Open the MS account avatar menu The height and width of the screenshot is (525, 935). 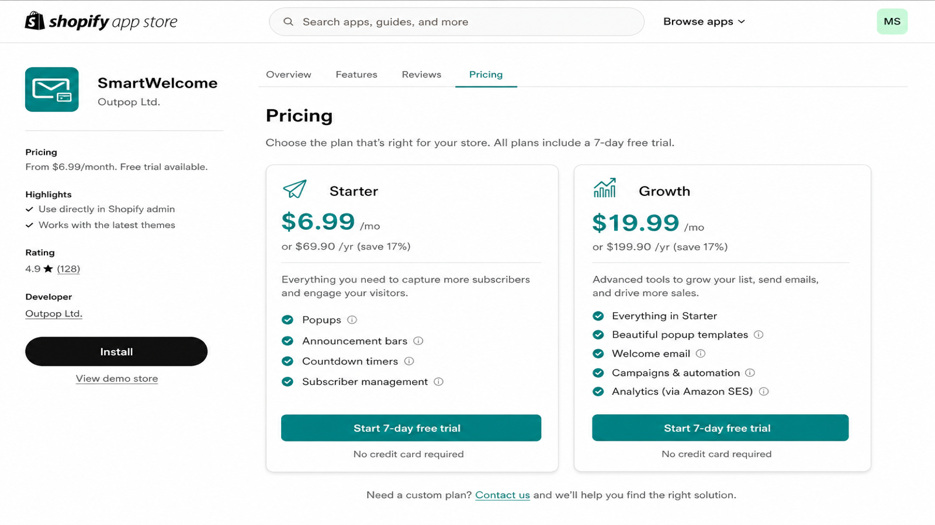(x=892, y=22)
